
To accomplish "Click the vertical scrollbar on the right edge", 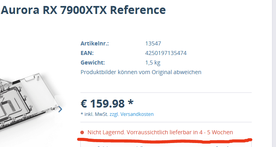I will point(274,73).
